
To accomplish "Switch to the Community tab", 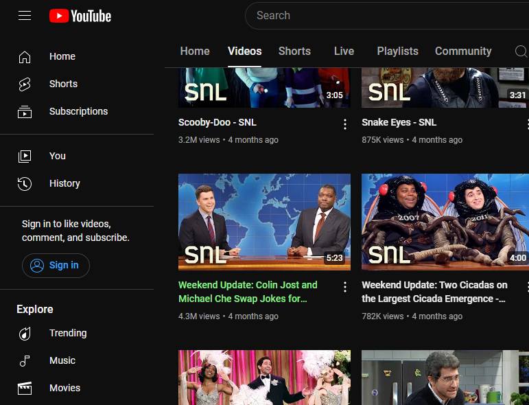I will [x=463, y=51].
